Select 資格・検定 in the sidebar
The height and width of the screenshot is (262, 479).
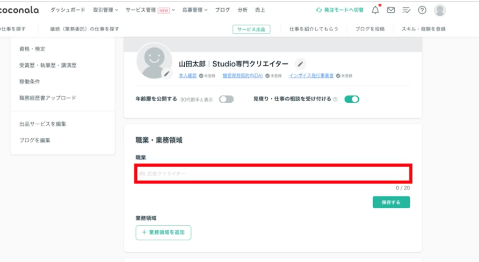tap(32, 49)
